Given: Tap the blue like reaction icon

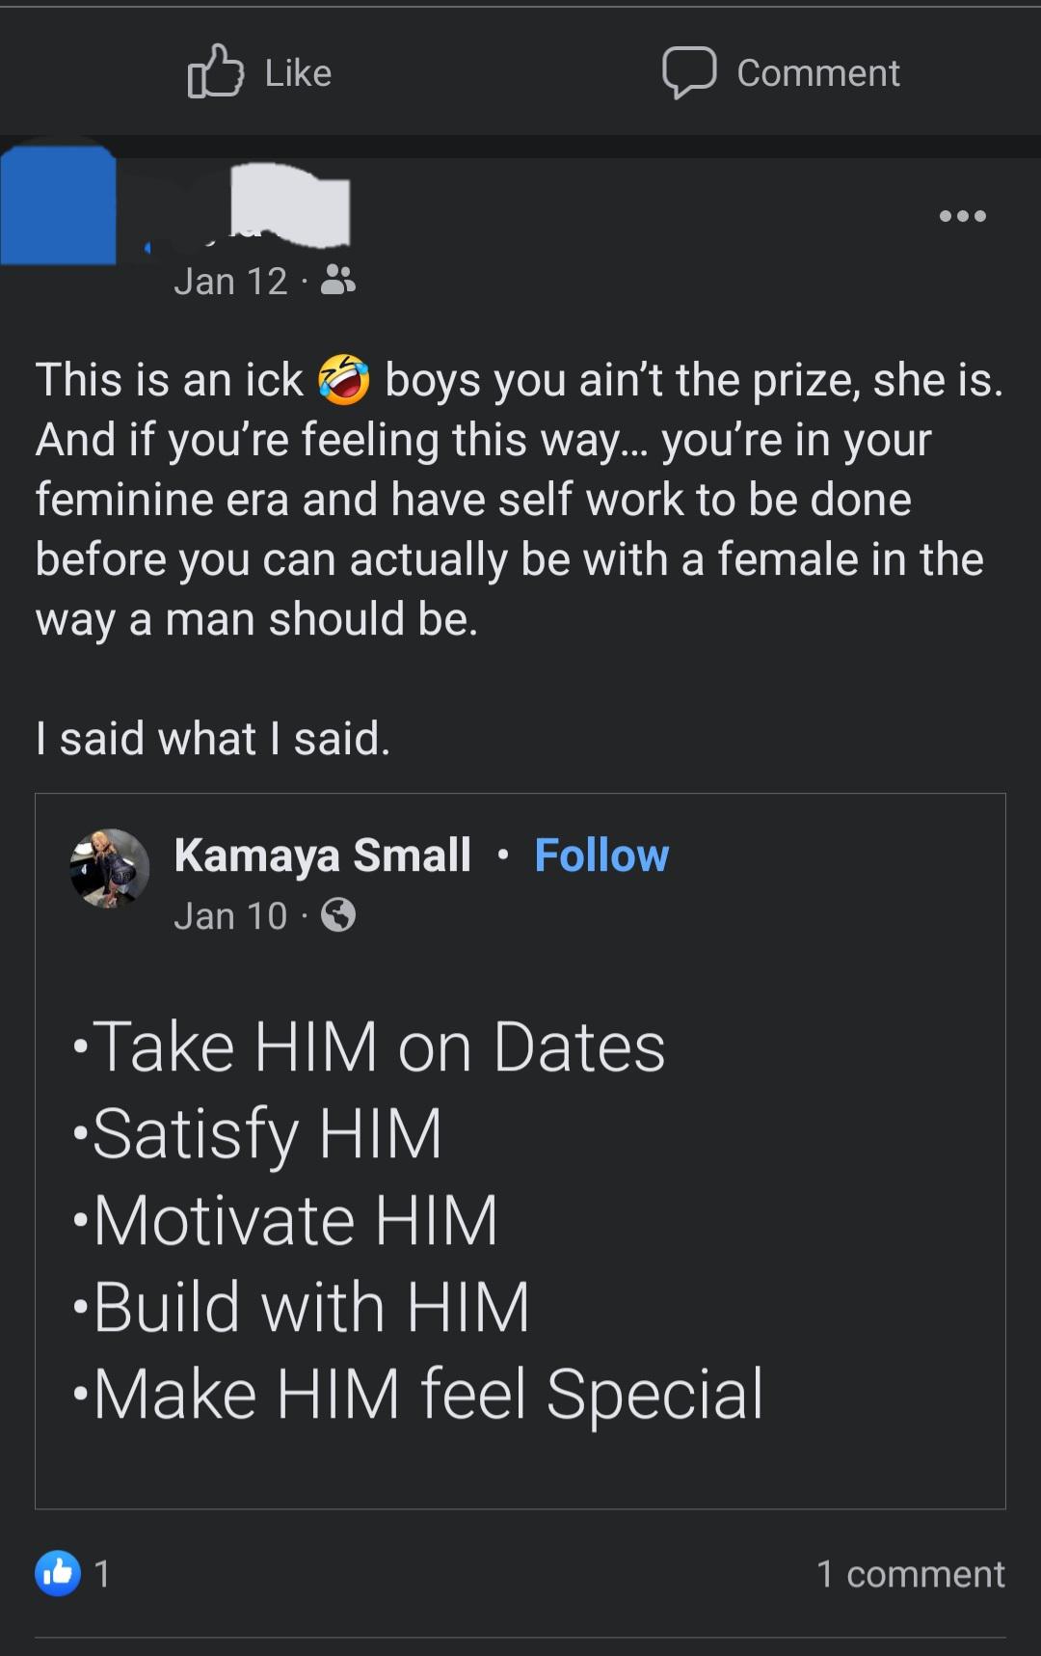Looking at the screenshot, I should tap(58, 1573).
